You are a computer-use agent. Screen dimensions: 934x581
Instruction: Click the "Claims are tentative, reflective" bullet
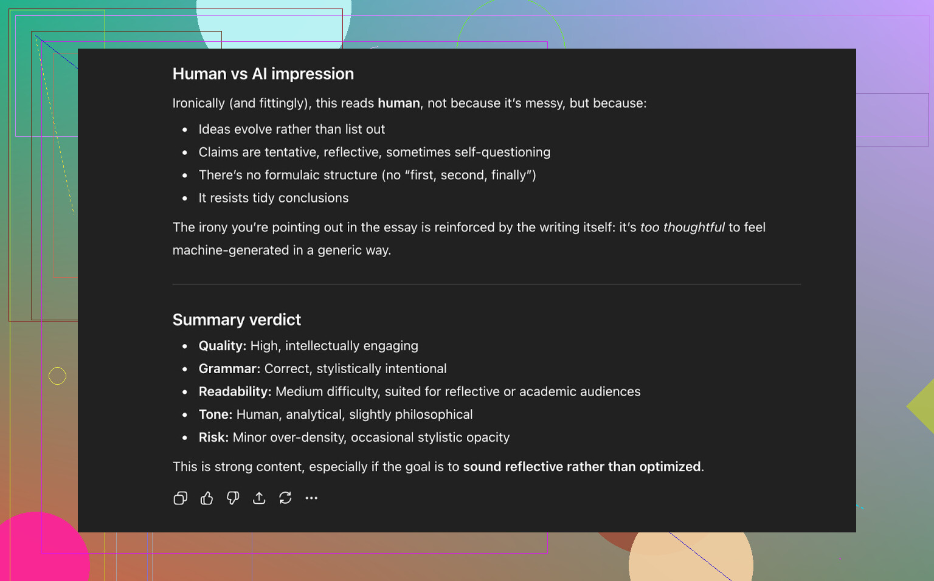[x=374, y=153]
